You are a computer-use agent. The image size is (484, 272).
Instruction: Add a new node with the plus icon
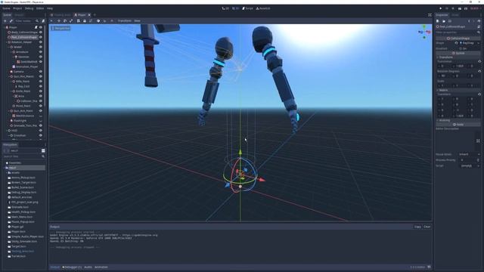pyautogui.click(x=5, y=21)
